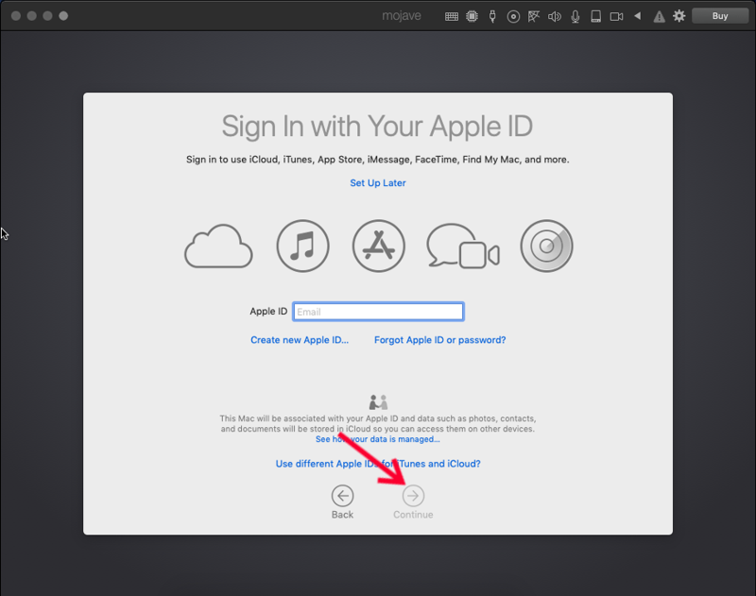The width and height of the screenshot is (756, 596).
Task: Click the microphone icon in the toolbar
Action: click(x=575, y=16)
